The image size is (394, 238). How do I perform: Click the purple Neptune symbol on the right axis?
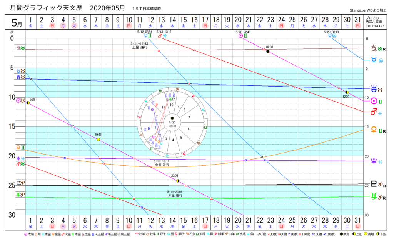click(x=373, y=162)
